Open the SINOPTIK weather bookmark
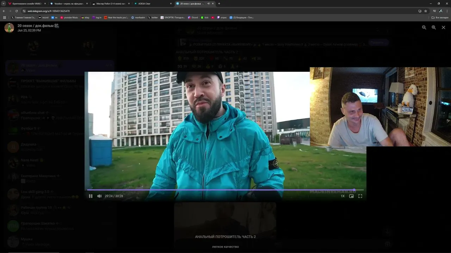The width and height of the screenshot is (451, 253). (173, 18)
